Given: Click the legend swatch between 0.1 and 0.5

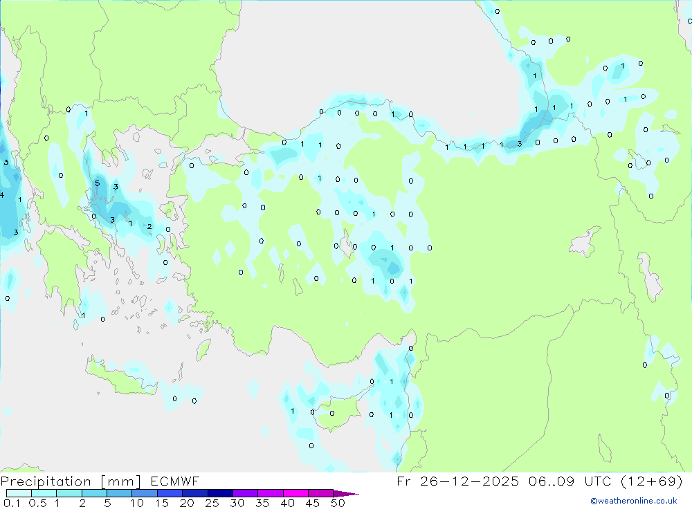Looking at the screenshot, I should pyautogui.click(x=19, y=493).
